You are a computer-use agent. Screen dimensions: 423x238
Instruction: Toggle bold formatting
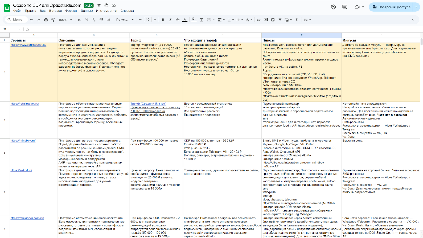click(163, 20)
